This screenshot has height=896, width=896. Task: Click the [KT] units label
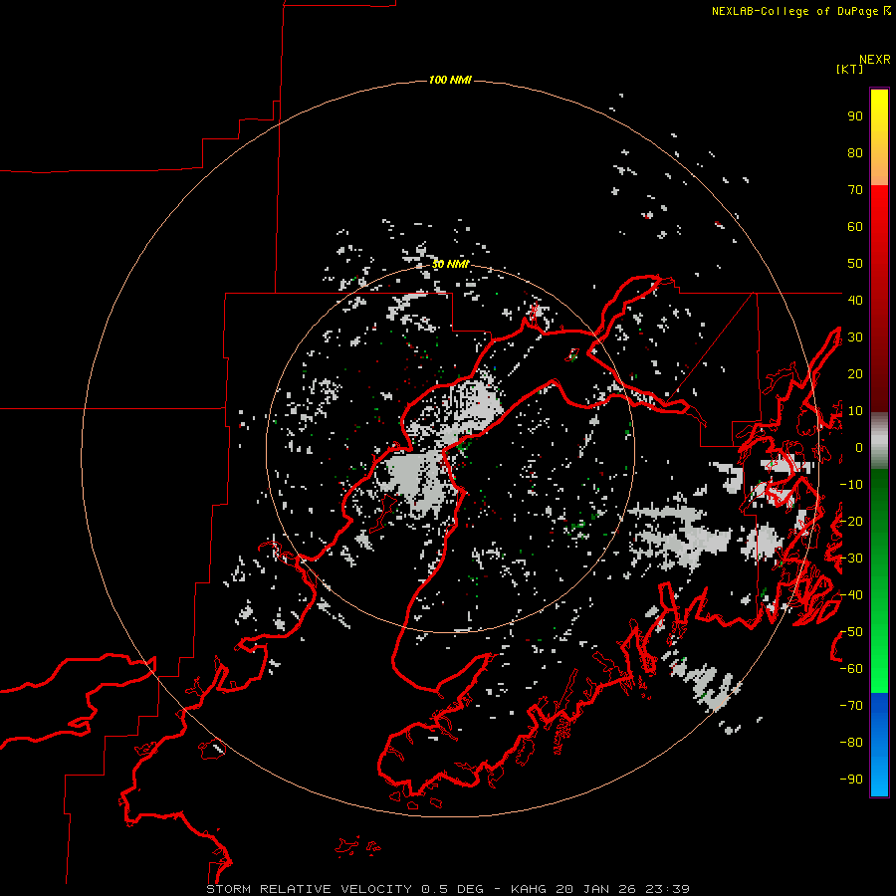point(849,69)
